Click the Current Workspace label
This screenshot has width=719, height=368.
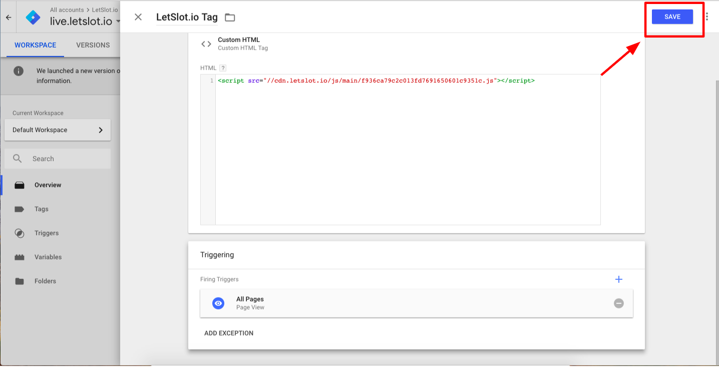pyautogui.click(x=38, y=113)
